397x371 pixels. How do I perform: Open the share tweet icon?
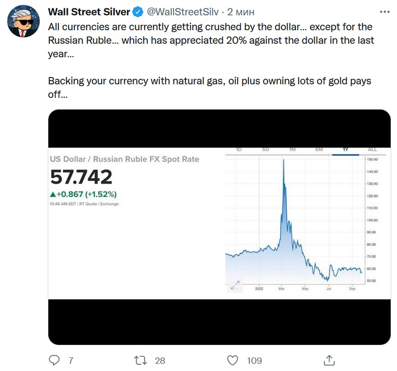tap(328, 360)
